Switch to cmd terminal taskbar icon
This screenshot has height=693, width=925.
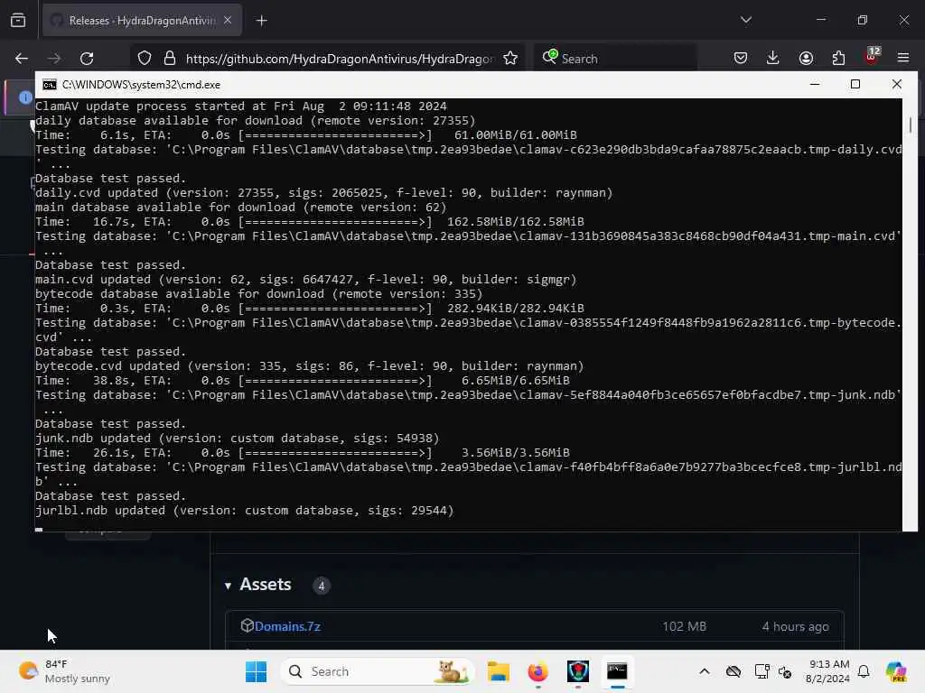[x=617, y=671]
